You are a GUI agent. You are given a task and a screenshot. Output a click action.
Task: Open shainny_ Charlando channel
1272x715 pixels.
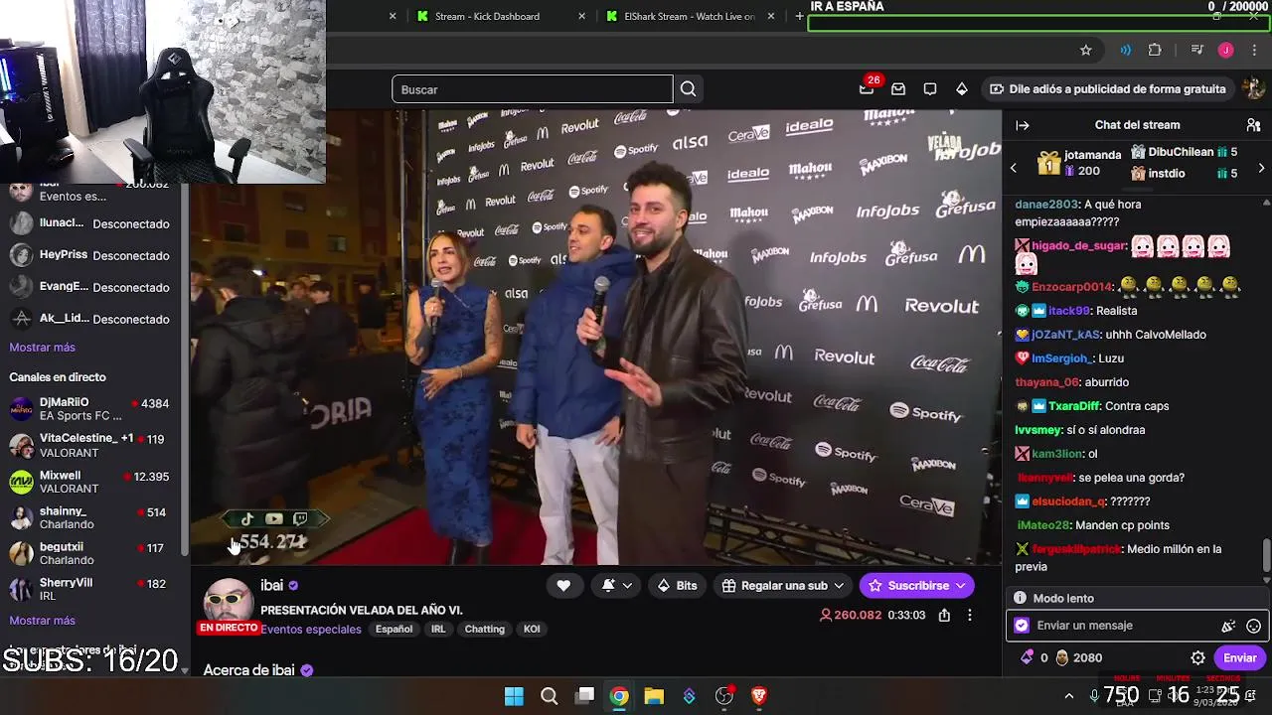click(89, 517)
